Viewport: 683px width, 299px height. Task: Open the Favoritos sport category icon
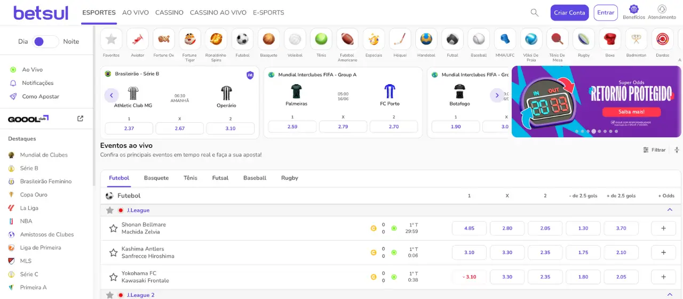tap(111, 40)
